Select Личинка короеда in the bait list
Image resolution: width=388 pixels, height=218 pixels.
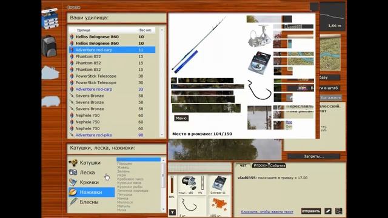pos(133,191)
